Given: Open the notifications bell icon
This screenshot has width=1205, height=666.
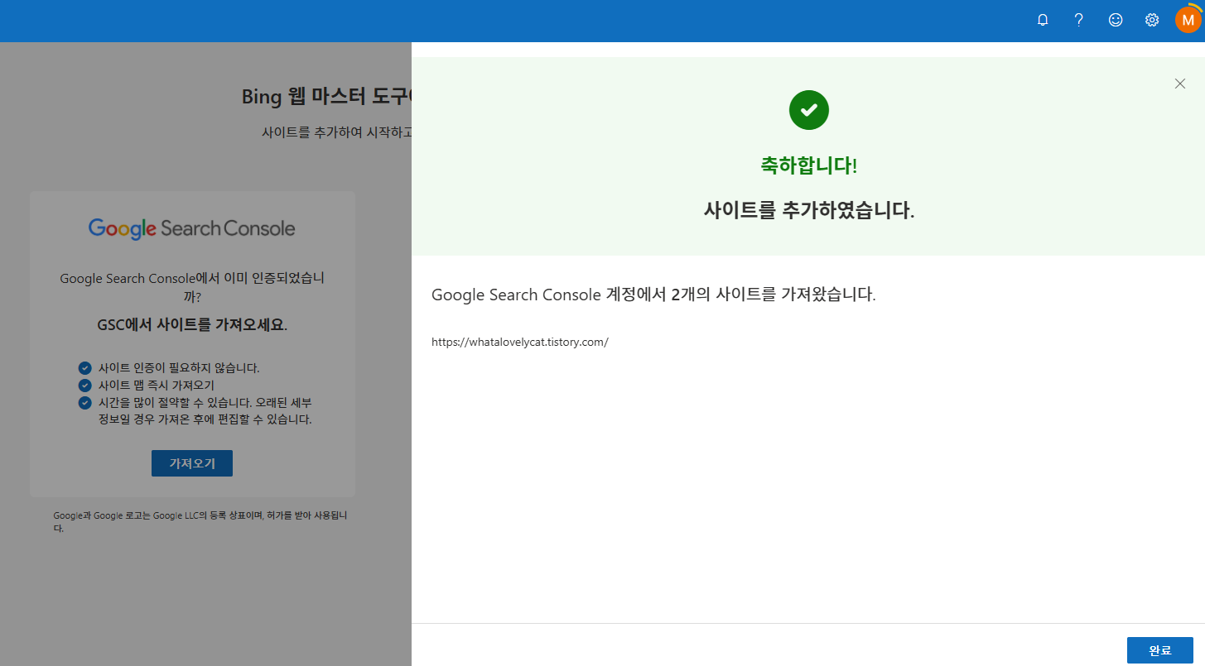Looking at the screenshot, I should 1043,20.
